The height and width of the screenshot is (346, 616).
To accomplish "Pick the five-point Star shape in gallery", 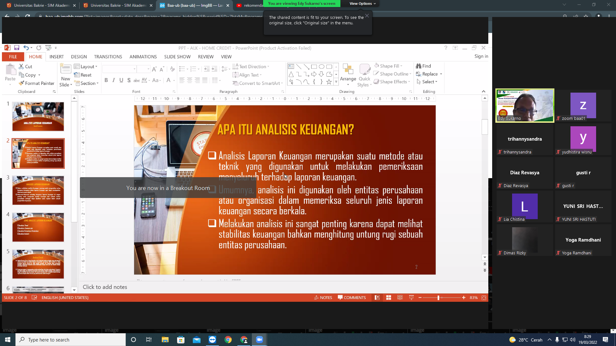I will click(329, 82).
